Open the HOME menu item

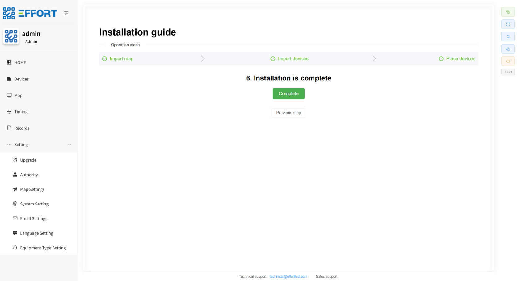pos(20,63)
